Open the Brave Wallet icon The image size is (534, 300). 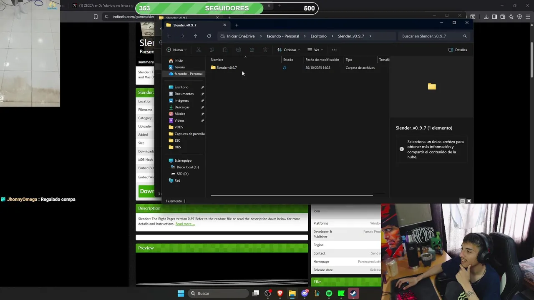click(x=503, y=17)
